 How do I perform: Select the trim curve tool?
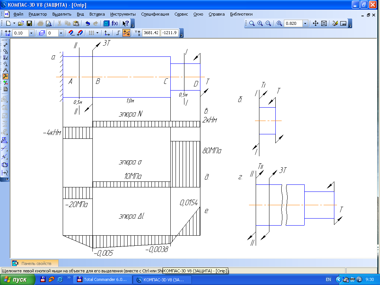pyautogui.click(x=4, y=148)
